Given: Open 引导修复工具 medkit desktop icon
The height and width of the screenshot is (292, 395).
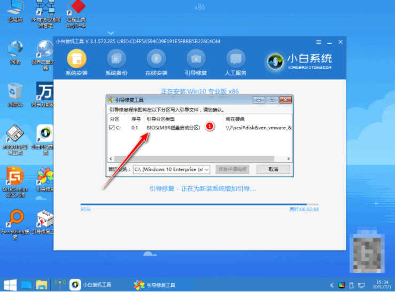Looking at the screenshot, I should pyautogui.click(x=43, y=222).
